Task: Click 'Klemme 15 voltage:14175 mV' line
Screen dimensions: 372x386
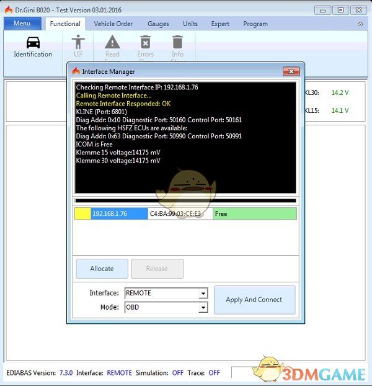Action: click(x=118, y=153)
